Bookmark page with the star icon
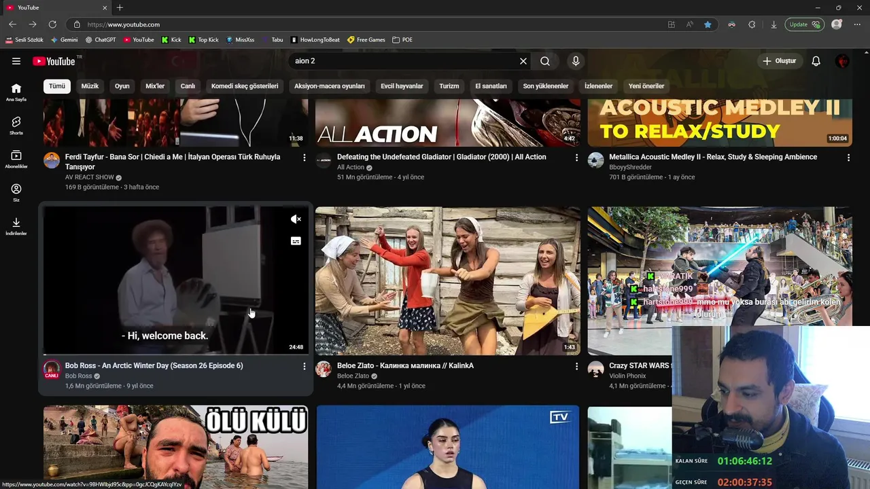This screenshot has width=870, height=489. coord(708,24)
